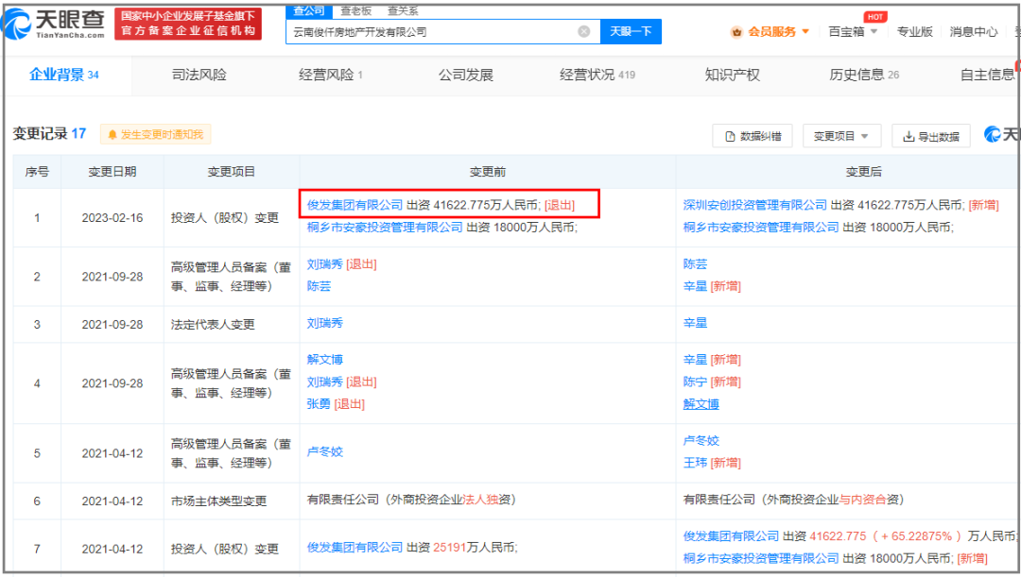Open 陈芸 link in row 2 变更前
1021x577 pixels.
pos(320,286)
